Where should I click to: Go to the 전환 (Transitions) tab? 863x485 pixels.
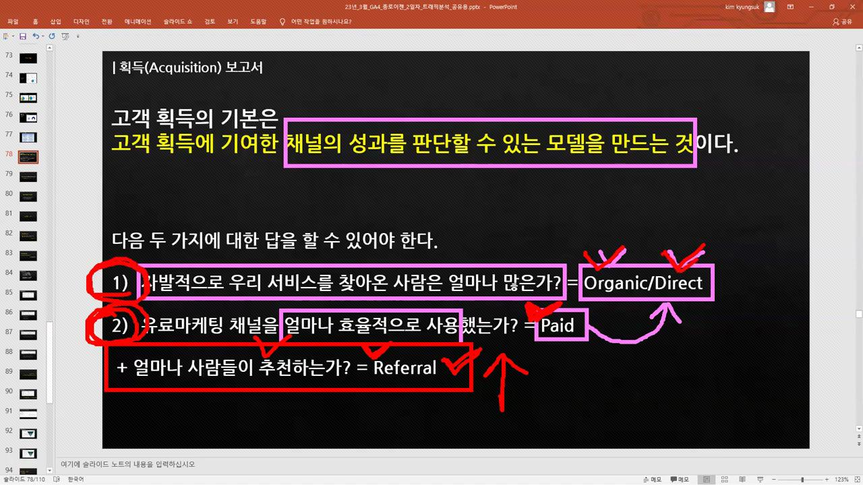click(x=107, y=22)
